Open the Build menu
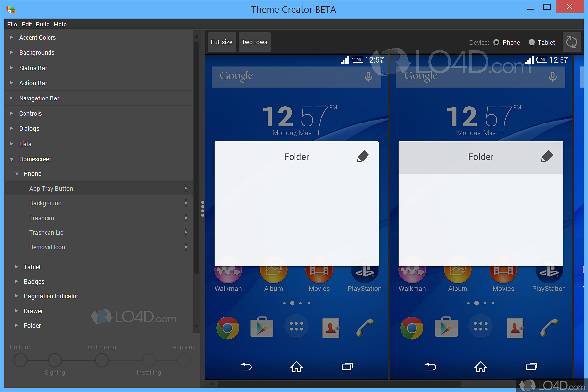The image size is (588, 392). pos(43,24)
